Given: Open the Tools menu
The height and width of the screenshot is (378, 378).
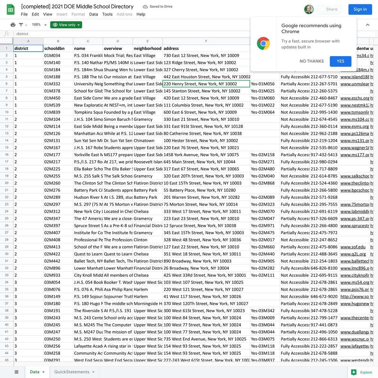Looking at the screenshot, I should tap(107, 14).
